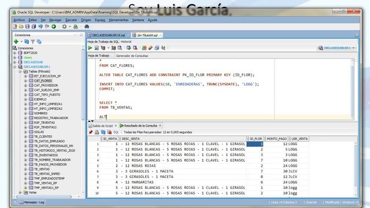Click the highlighted ID_FLOR cell in row 1
Screen dimensions: 370x208
click(x=255, y=144)
